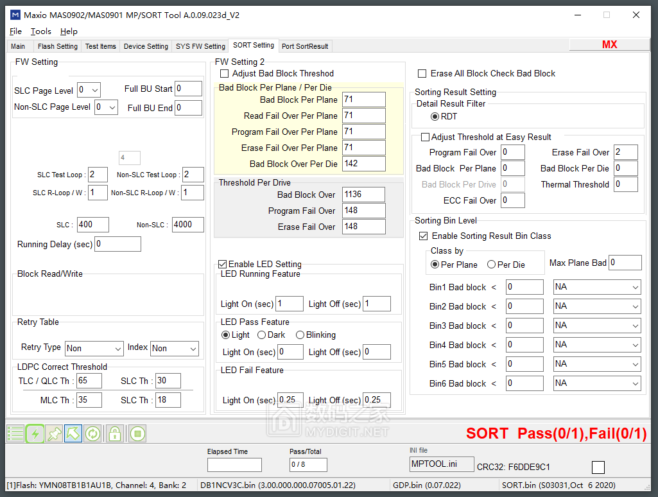Image resolution: width=658 pixels, height=497 pixels.
Task: Toggle the Enable LED Setting checkbox
Action: coord(222,264)
